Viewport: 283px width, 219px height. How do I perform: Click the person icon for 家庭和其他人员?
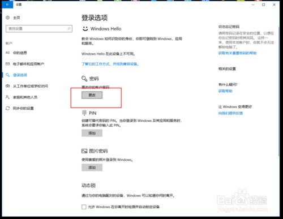point(7,97)
